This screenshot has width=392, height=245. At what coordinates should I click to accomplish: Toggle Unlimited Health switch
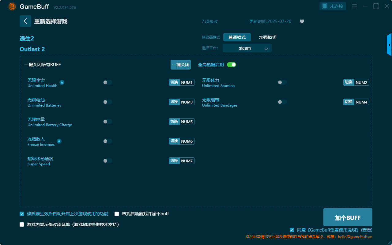(107, 82)
